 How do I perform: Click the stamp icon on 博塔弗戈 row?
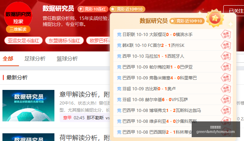click(226, 110)
